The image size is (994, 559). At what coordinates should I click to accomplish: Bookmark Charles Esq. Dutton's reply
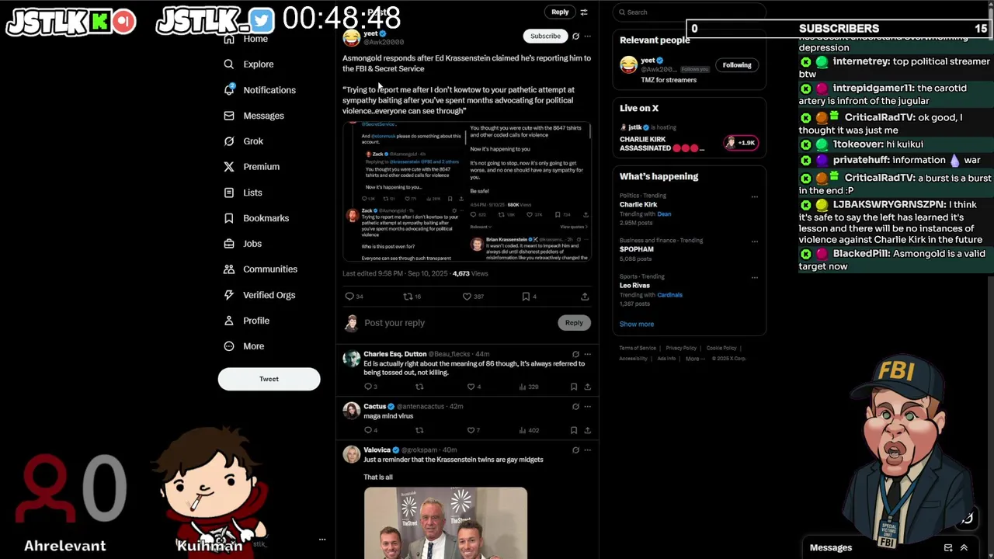point(574,387)
